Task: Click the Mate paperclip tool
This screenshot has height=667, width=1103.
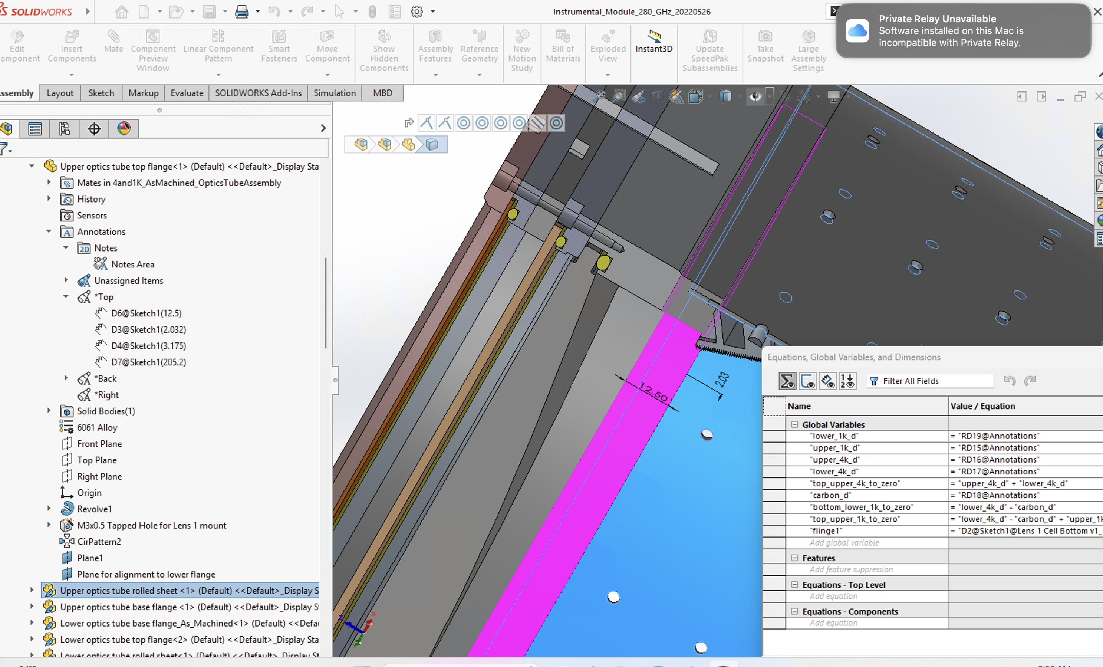Action: [113, 42]
